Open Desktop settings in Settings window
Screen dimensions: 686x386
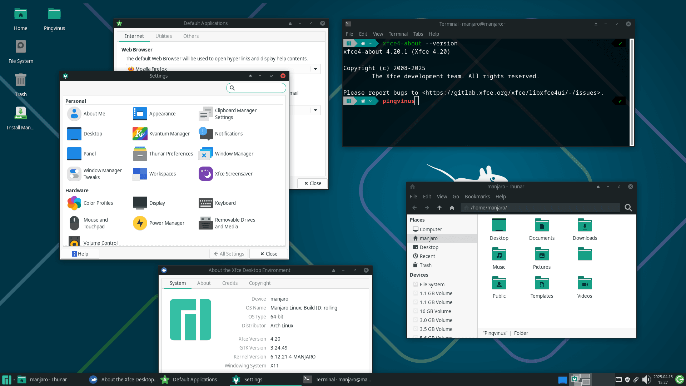click(74, 134)
